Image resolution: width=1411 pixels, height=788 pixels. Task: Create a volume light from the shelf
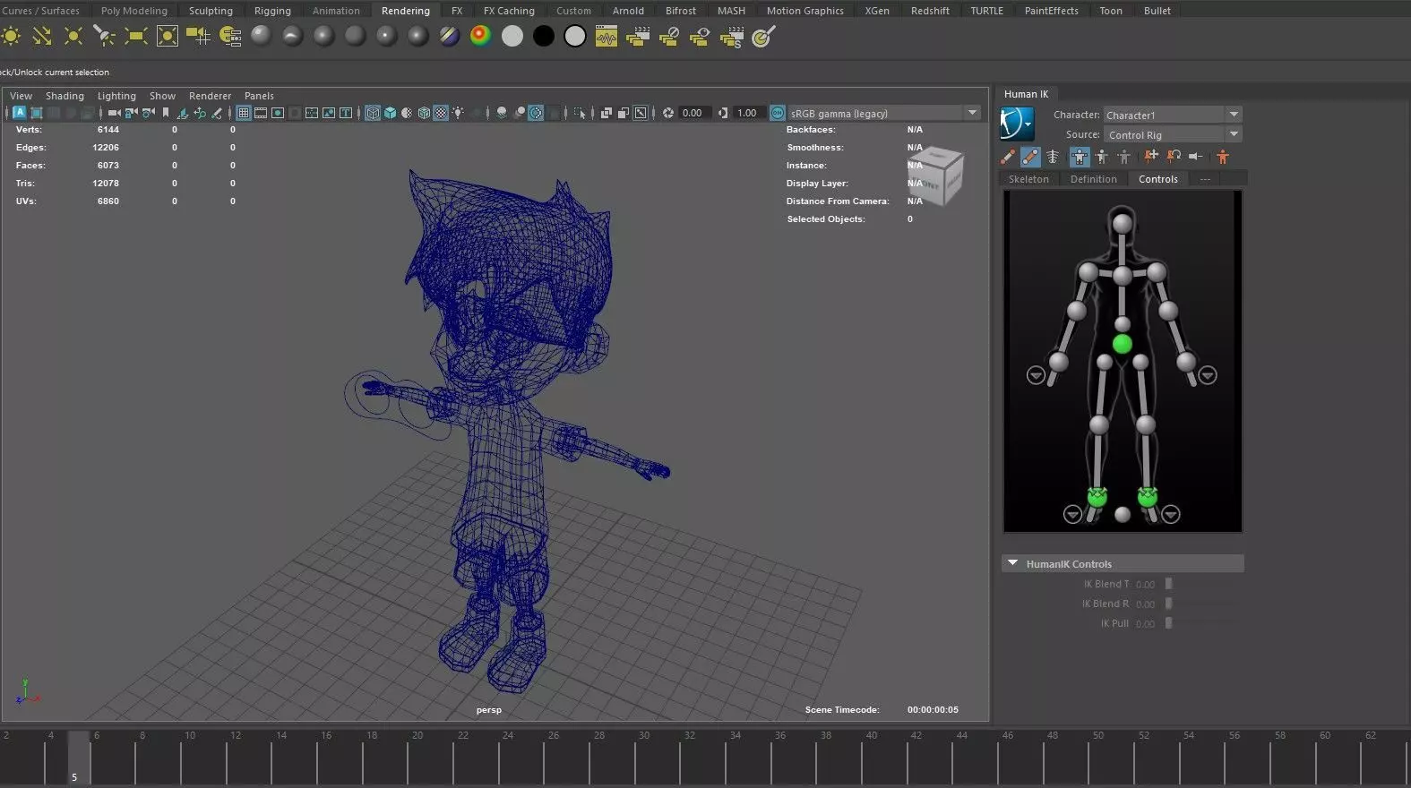(x=168, y=37)
